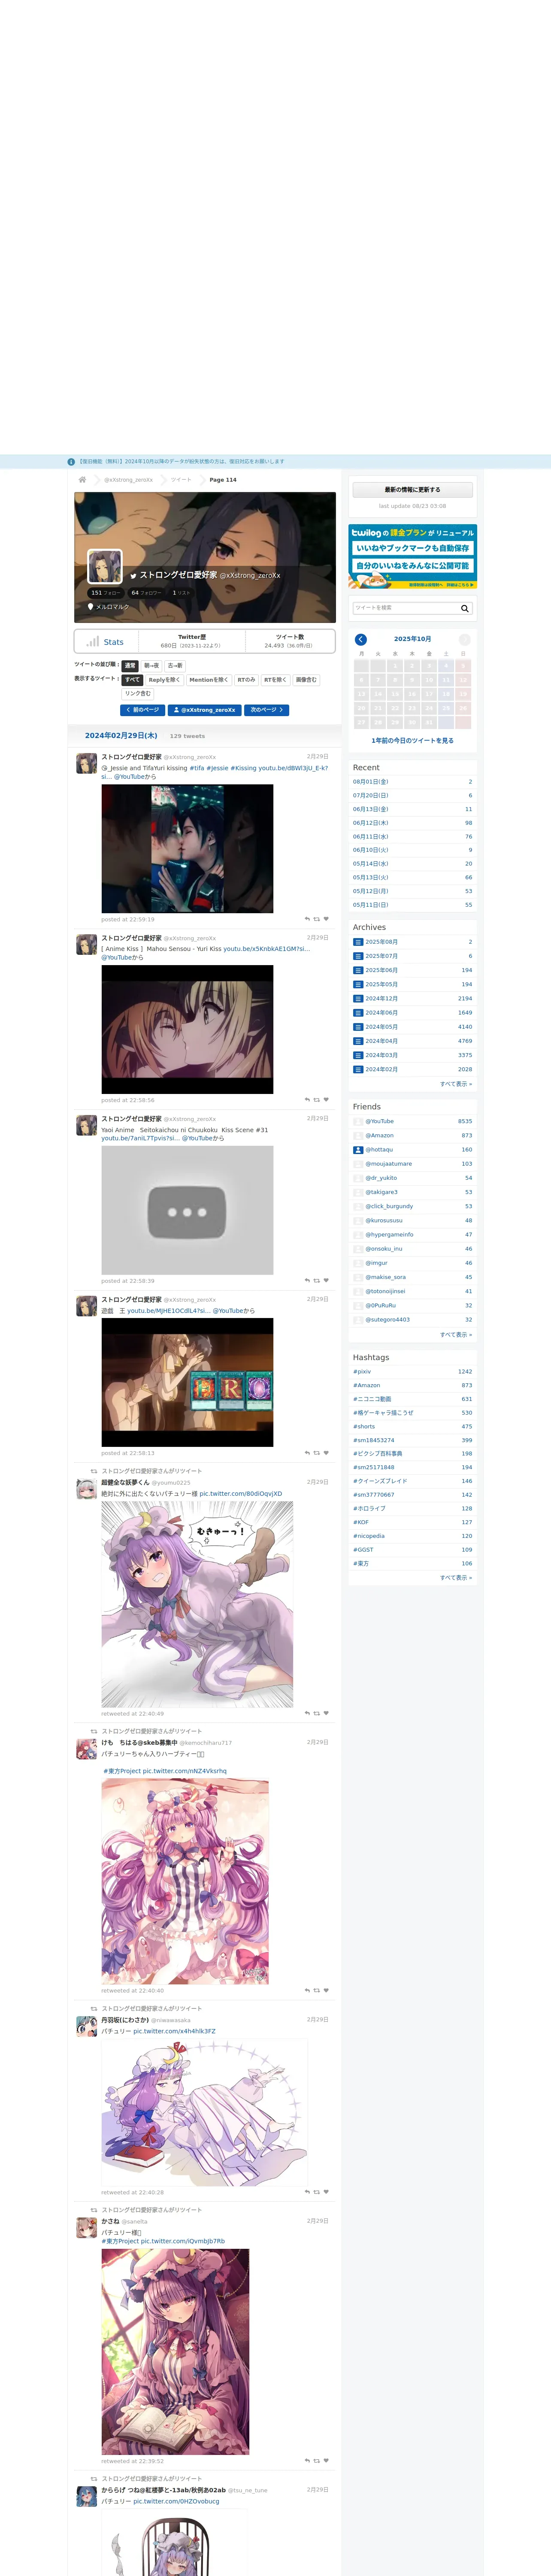Click the retweet icon under the 22:40:40 retweet

click(317, 1990)
